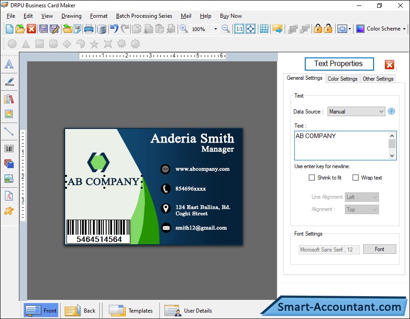The image size is (410, 319).
Task: Open the Edit menu
Action: coord(28,16)
